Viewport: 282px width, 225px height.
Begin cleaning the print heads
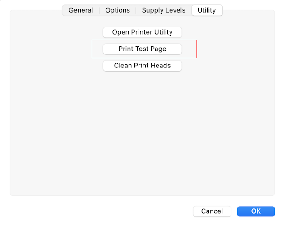pos(142,66)
